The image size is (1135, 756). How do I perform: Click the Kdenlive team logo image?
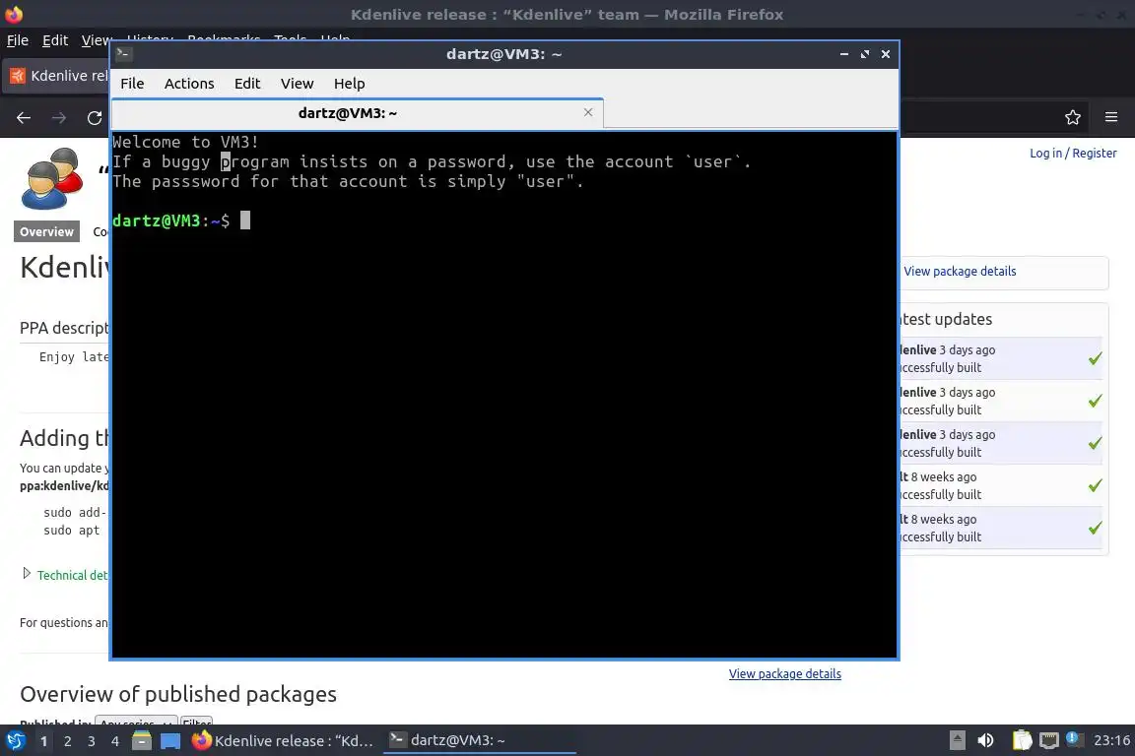click(52, 179)
